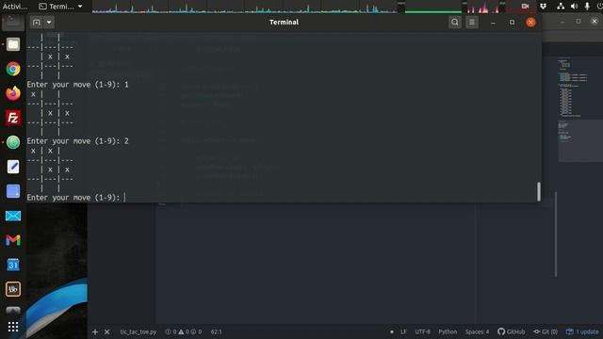This screenshot has width=603, height=339.
Task: Launch Google Chrome from the dock
Action: pyautogui.click(x=13, y=69)
